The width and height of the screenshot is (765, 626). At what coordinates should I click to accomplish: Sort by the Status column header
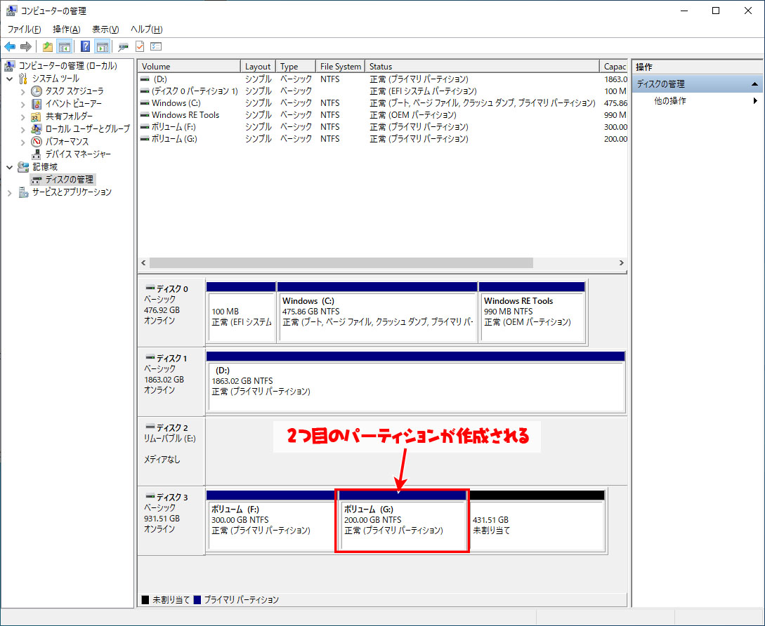tap(482, 67)
